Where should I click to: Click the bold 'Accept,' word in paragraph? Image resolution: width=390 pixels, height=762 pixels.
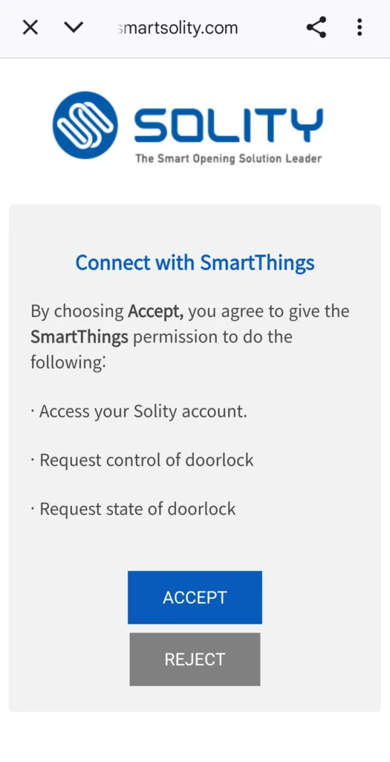coord(156,311)
